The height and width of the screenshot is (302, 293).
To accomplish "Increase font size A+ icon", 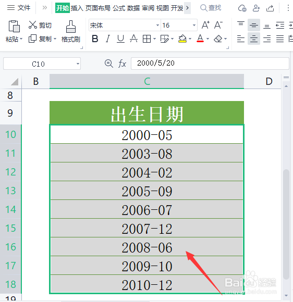I will coord(205,25).
